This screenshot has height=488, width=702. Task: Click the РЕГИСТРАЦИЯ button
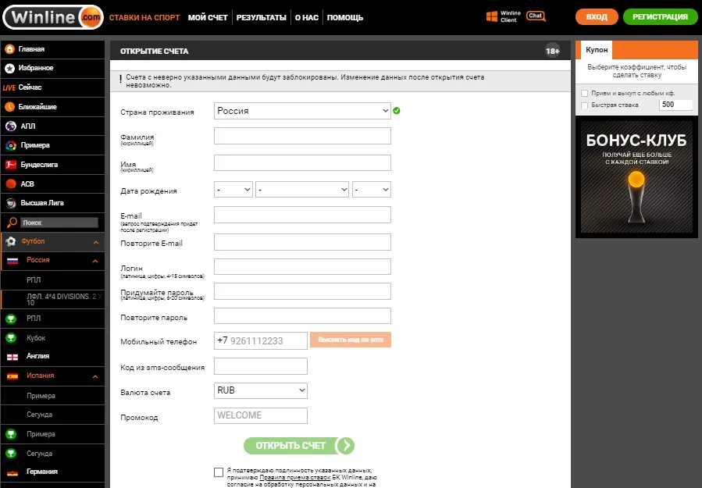point(660,17)
